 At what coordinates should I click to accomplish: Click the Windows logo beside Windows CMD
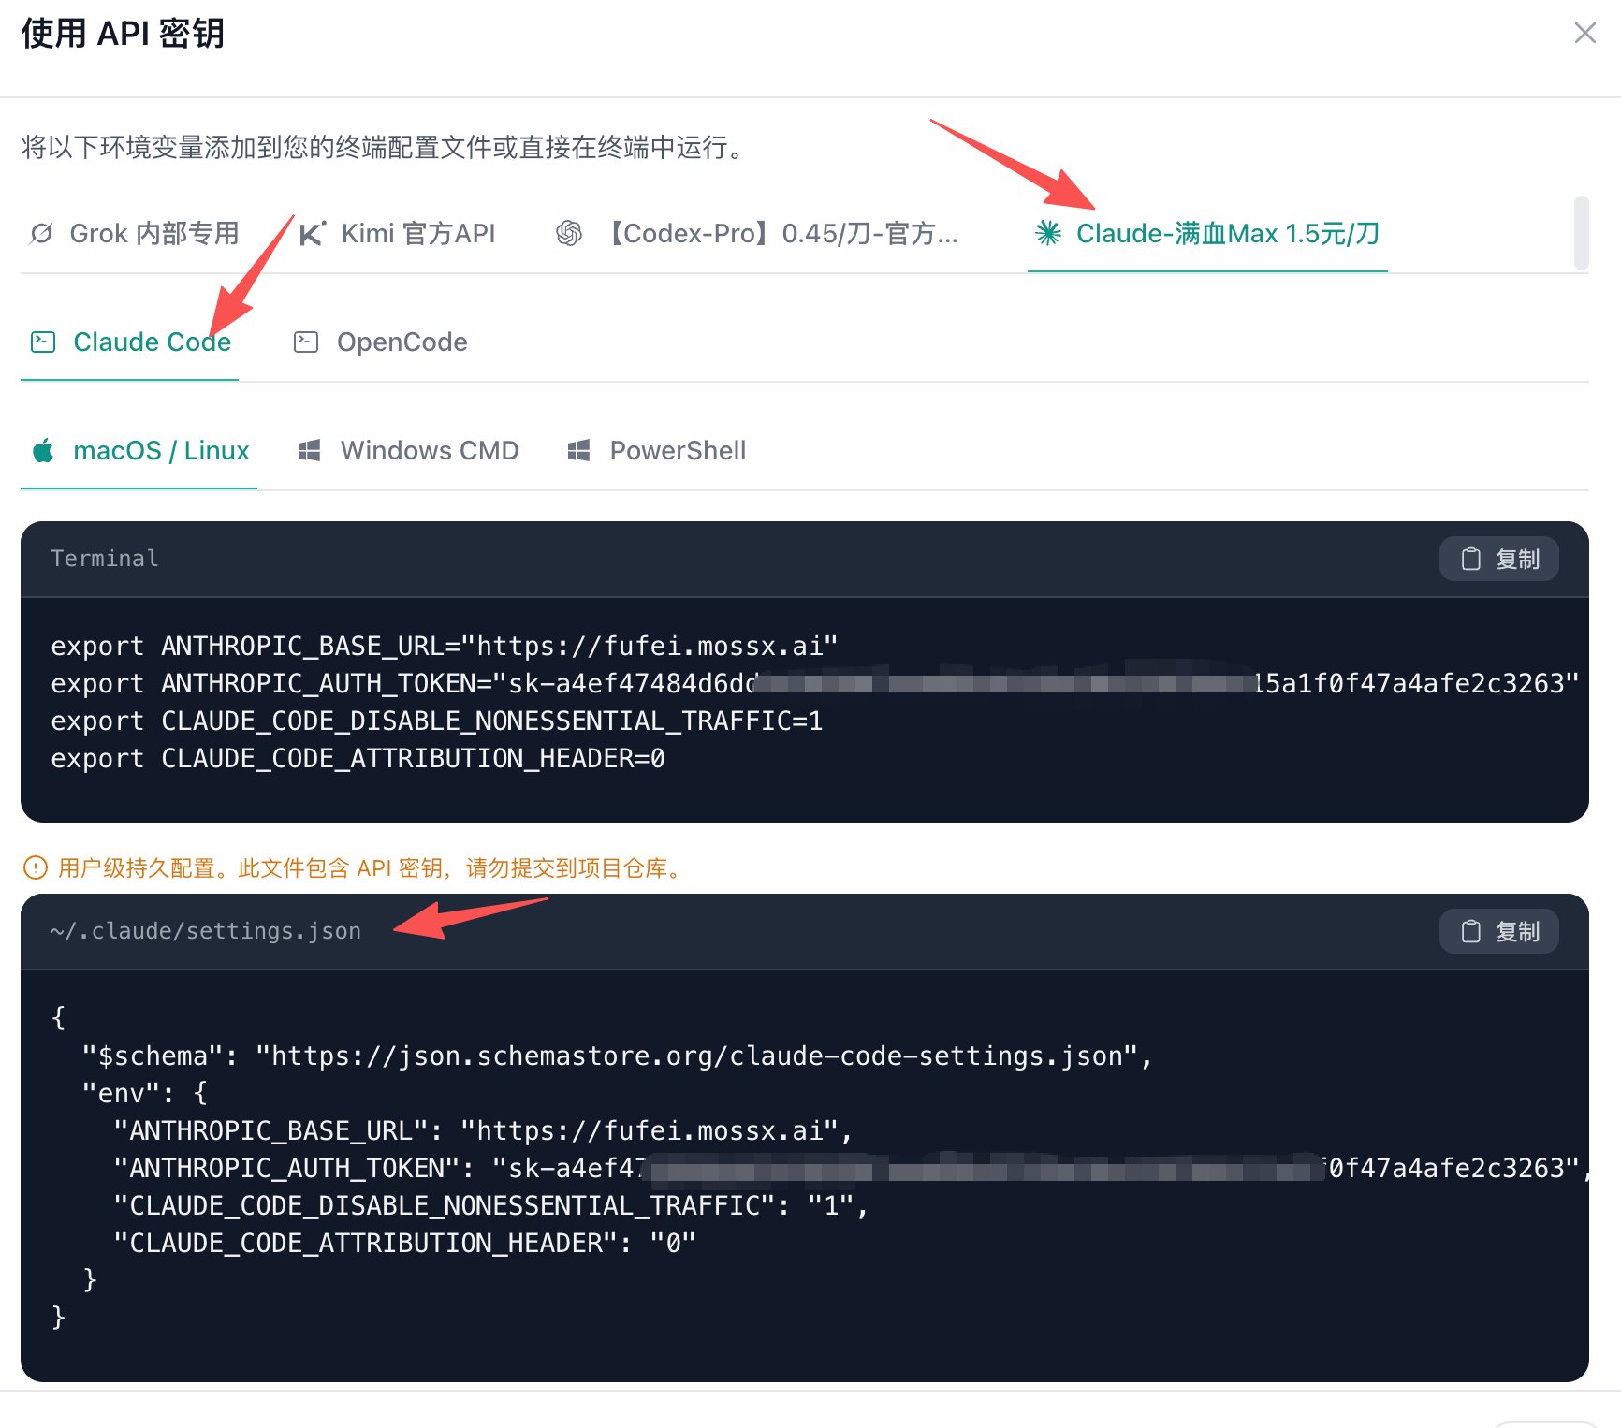click(309, 451)
